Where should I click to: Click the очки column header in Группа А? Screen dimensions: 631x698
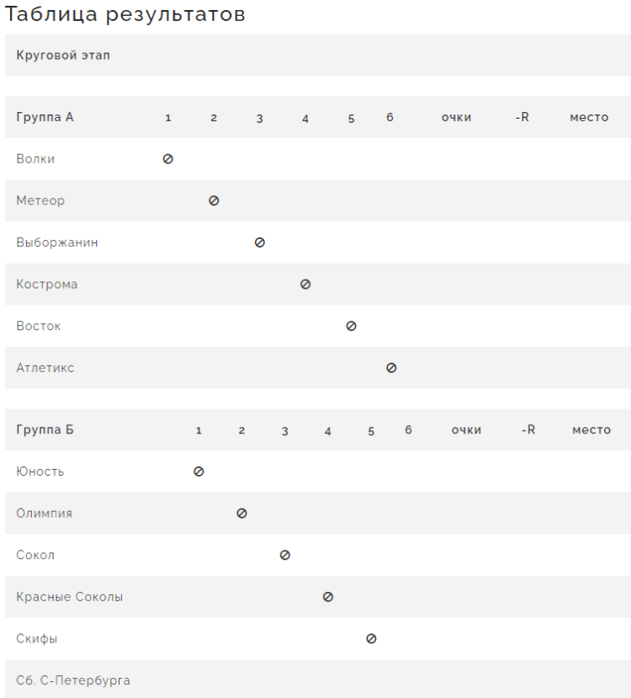(456, 117)
